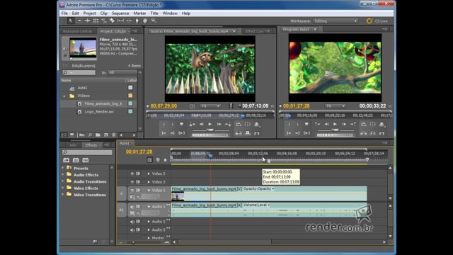Click the YUV effects filter icon
The image size is (453, 255).
(x=86, y=160)
